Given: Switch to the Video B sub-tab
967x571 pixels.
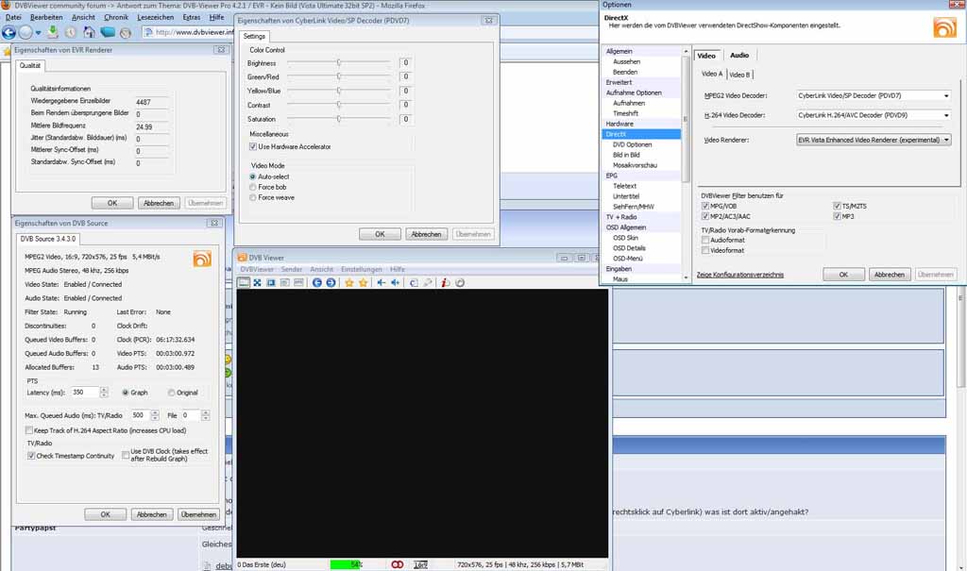Looking at the screenshot, I should click(739, 75).
